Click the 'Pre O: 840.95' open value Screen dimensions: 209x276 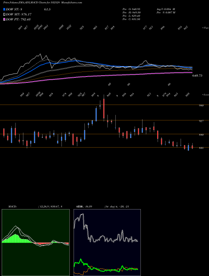[131, 9]
